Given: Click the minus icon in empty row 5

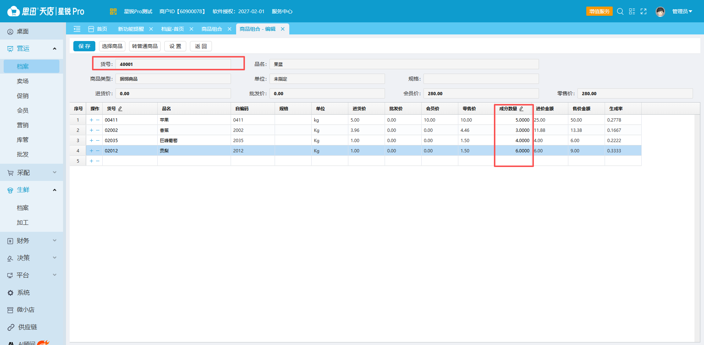Looking at the screenshot, I should [98, 161].
